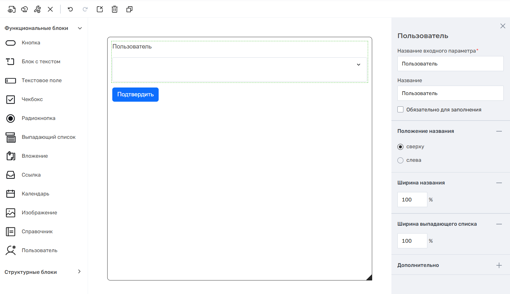Click the preview document icon with eye
This screenshot has width=510, height=294.
tap(12, 9)
